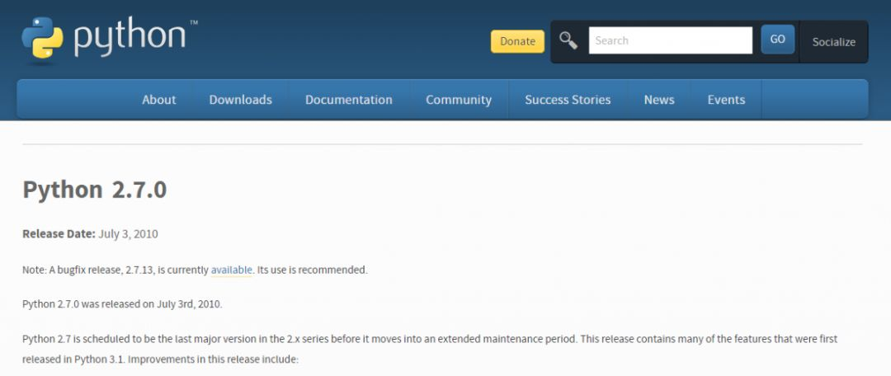Image resolution: width=891 pixels, height=376 pixels.
Task: Click inside the Search input field
Action: [671, 40]
